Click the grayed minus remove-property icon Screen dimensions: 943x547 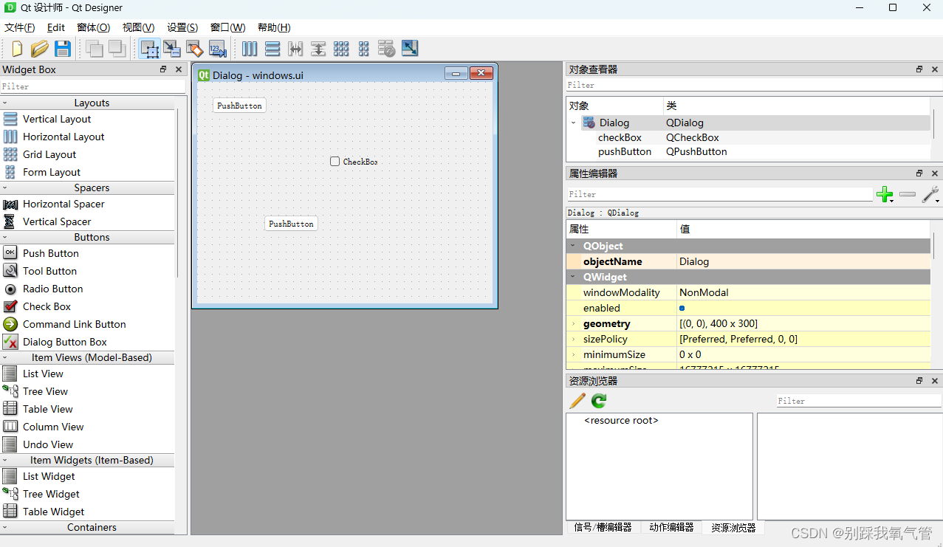tap(908, 194)
